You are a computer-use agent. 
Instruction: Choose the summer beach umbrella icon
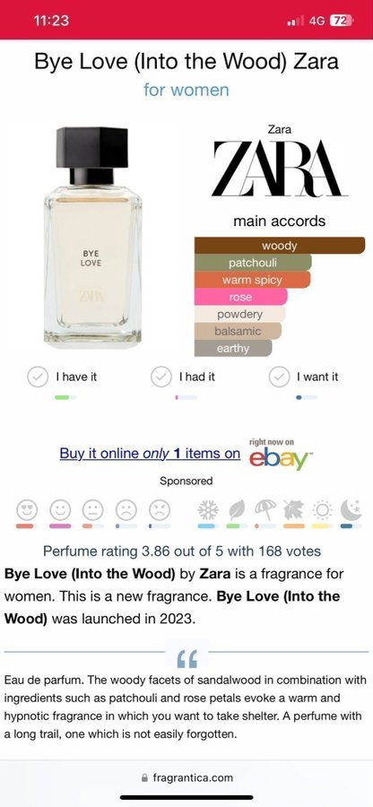[265, 510]
